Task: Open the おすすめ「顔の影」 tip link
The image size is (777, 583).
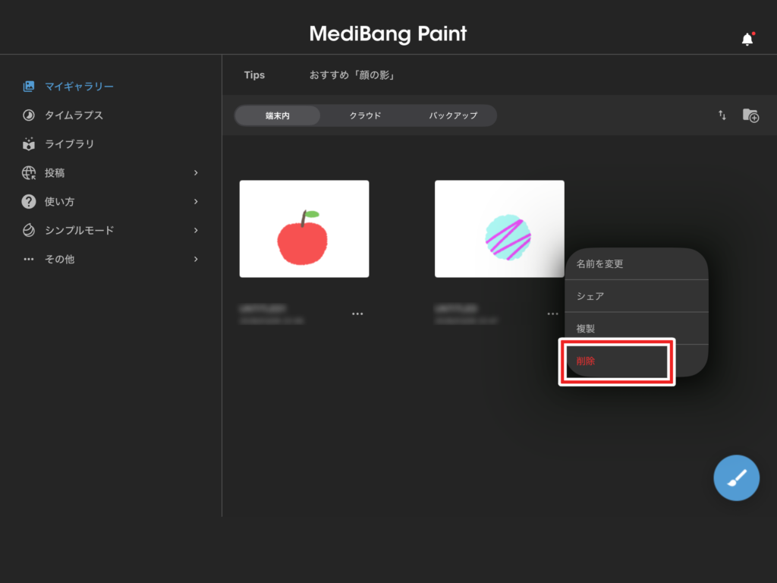Action: 351,75
